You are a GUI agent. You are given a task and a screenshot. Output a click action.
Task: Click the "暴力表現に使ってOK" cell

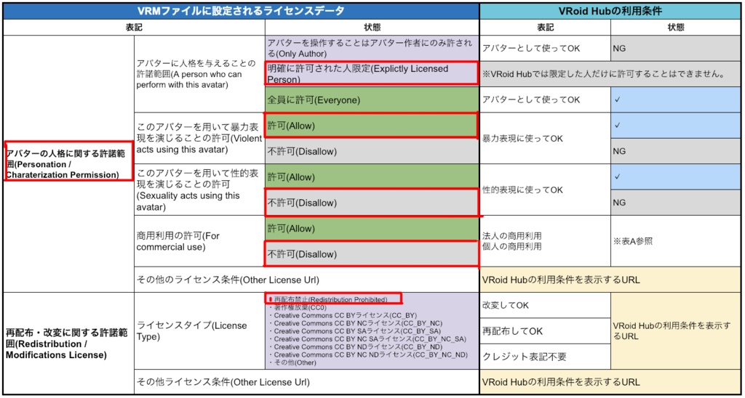tap(545, 139)
